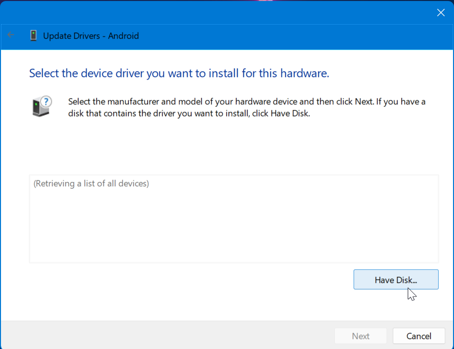454x349 pixels.
Task: Select the phone icon next to Update Drivers text
Action: (x=33, y=35)
